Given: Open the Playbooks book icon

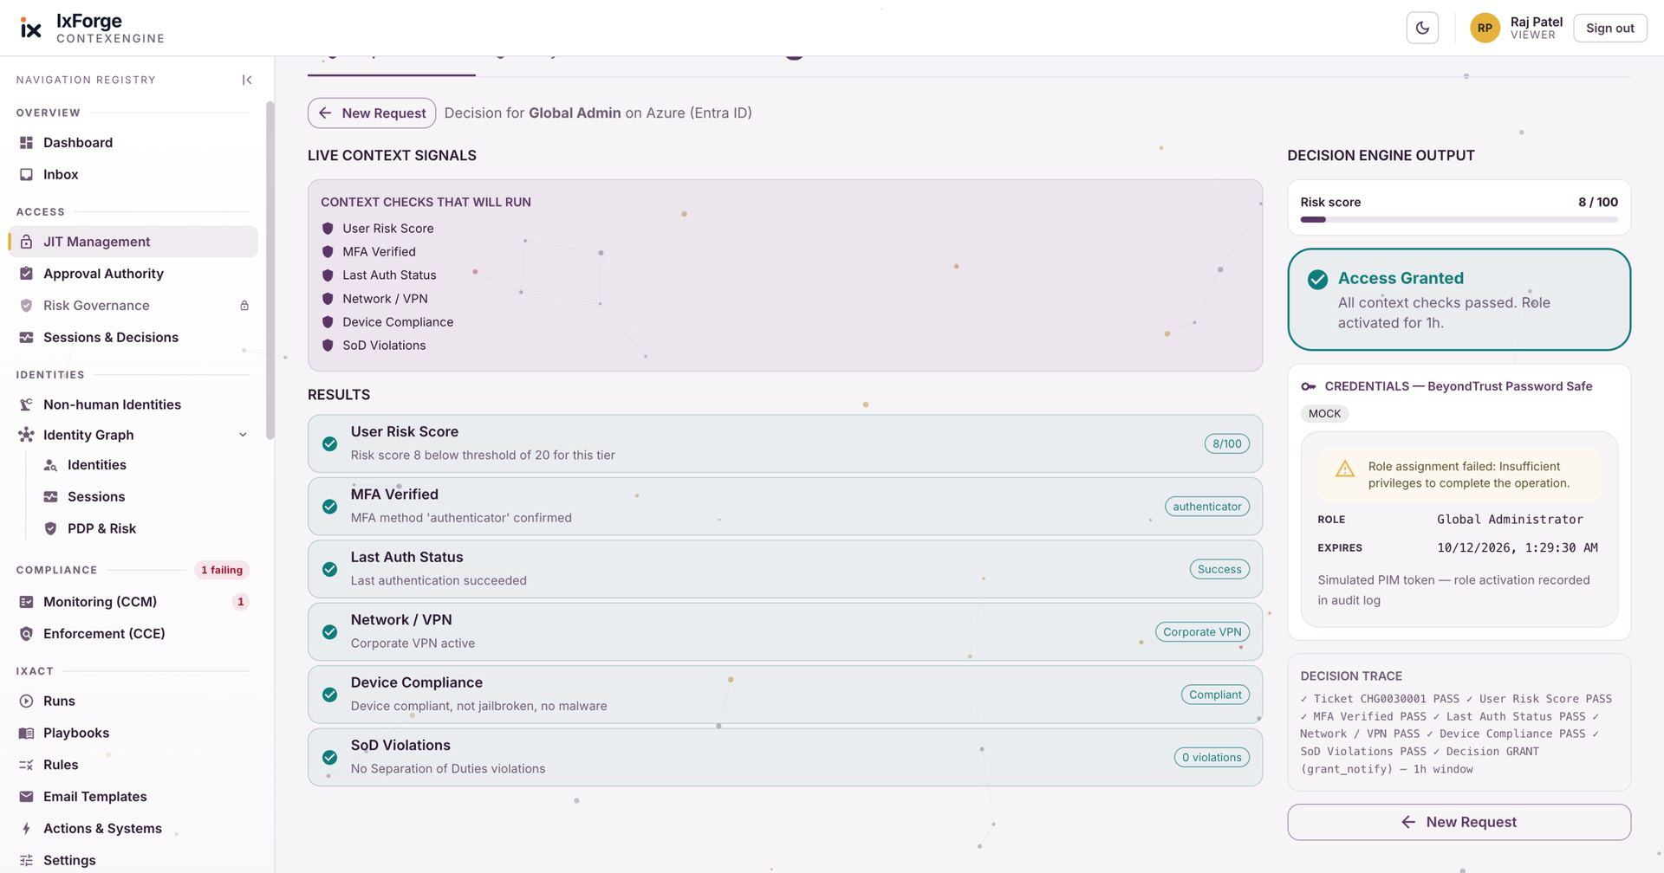Looking at the screenshot, I should (26, 734).
